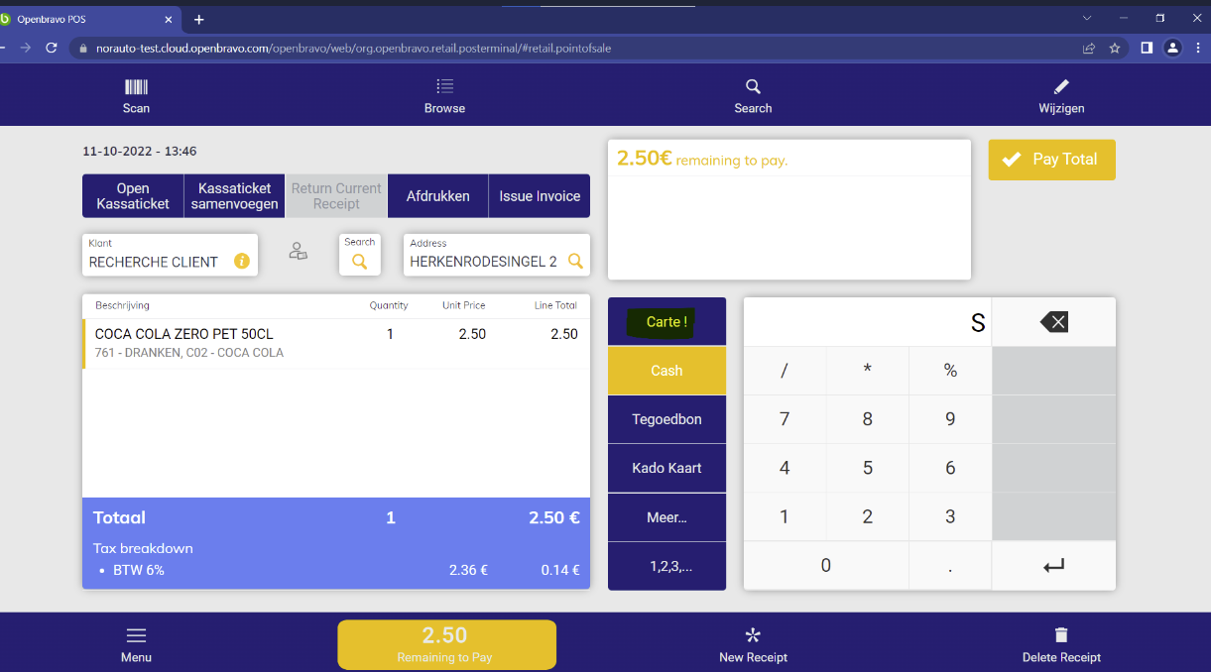Click Issue Invoice button
This screenshot has height=672, width=1211.
(x=540, y=196)
